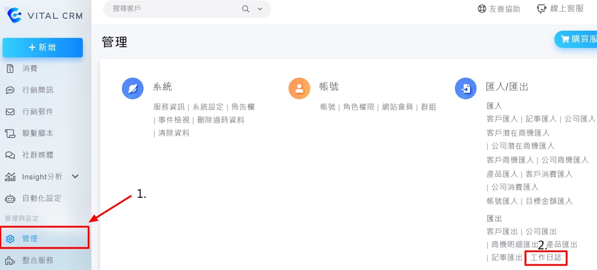Expand the search options dropdown arrow
Viewport: 597px width, 270px height.
pyautogui.click(x=260, y=9)
